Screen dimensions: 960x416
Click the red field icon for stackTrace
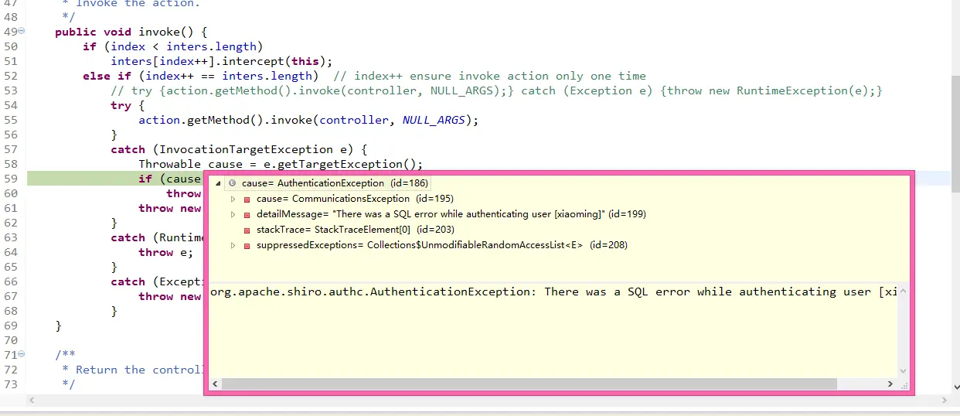tap(247, 230)
